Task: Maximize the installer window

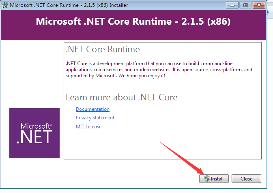Action: click(x=244, y=6)
